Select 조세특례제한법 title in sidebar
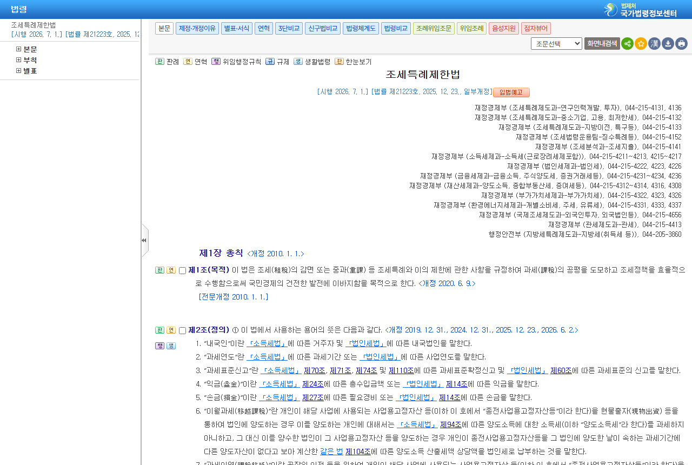Screen dimensions: 692x465 [34, 25]
